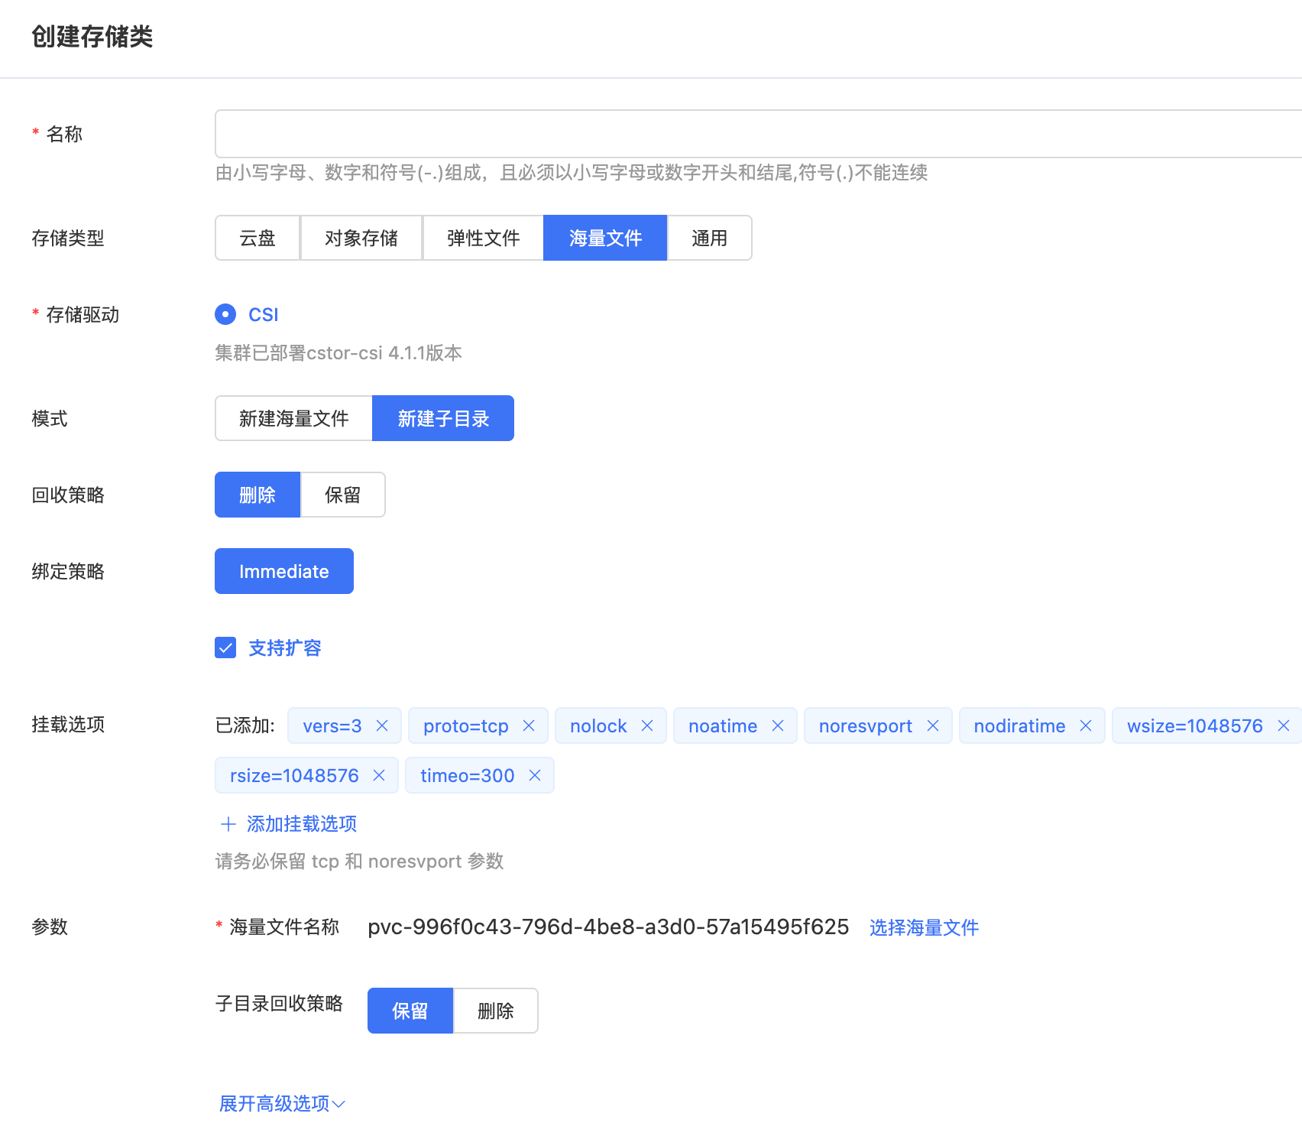Click the Immediate binding policy button
The image size is (1302, 1136).
283,571
